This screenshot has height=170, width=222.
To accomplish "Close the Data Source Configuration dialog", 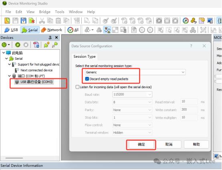I will pos(204,46).
